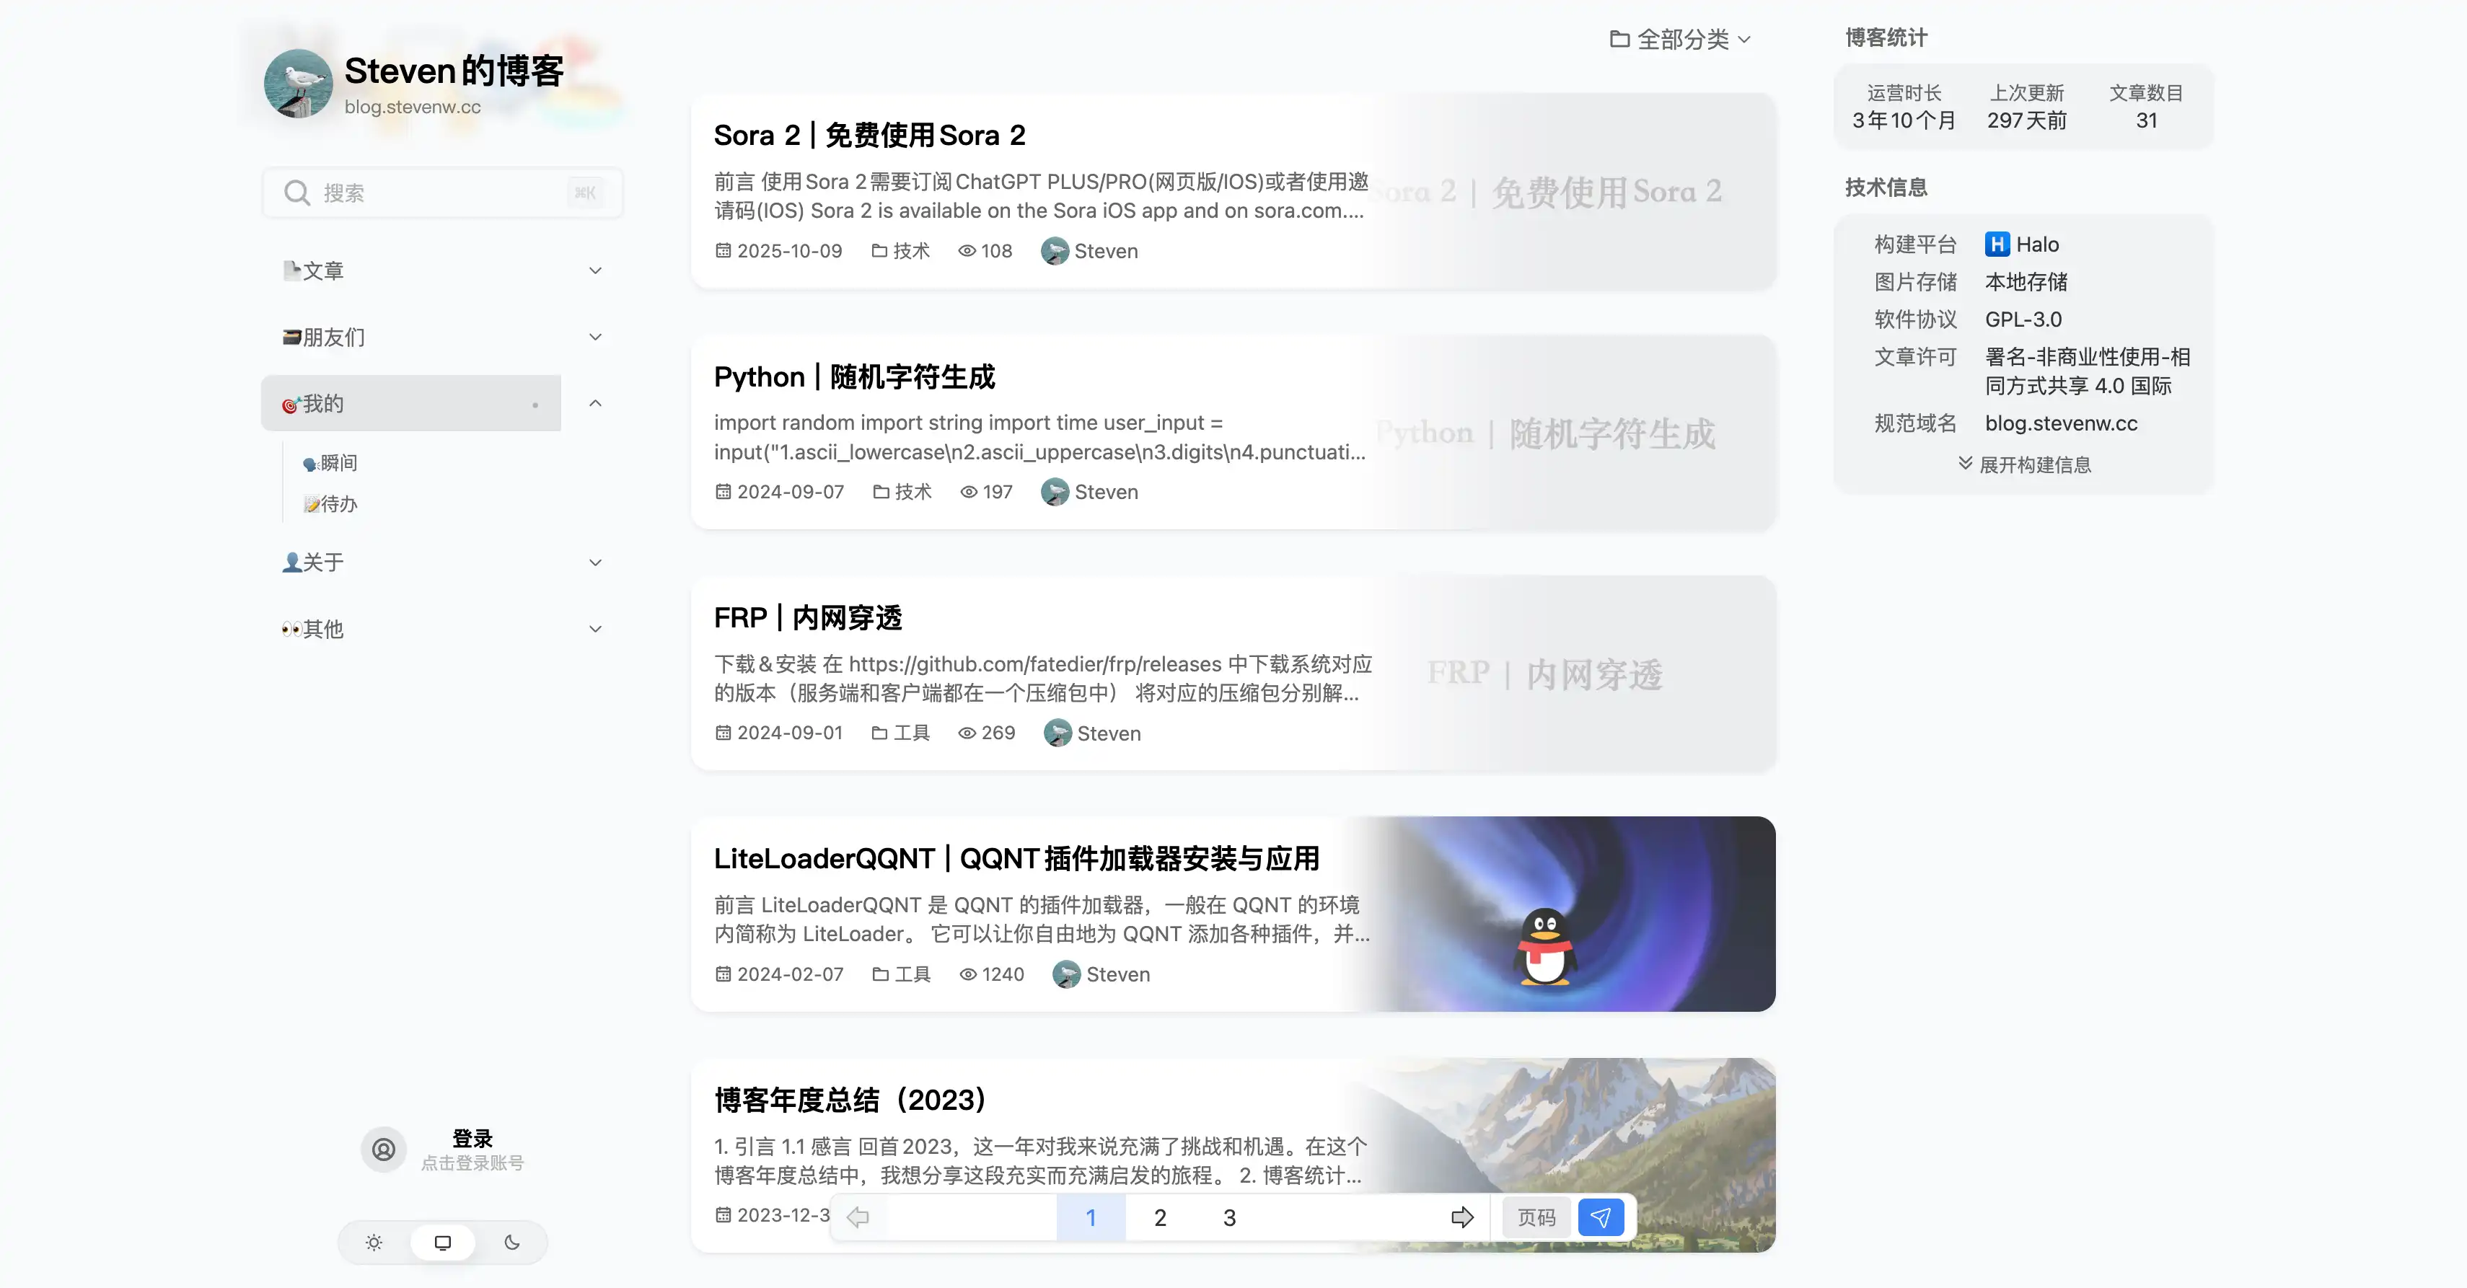Go to previous page arrow
Viewport: 2467px width, 1288px height.
[858, 1217]
